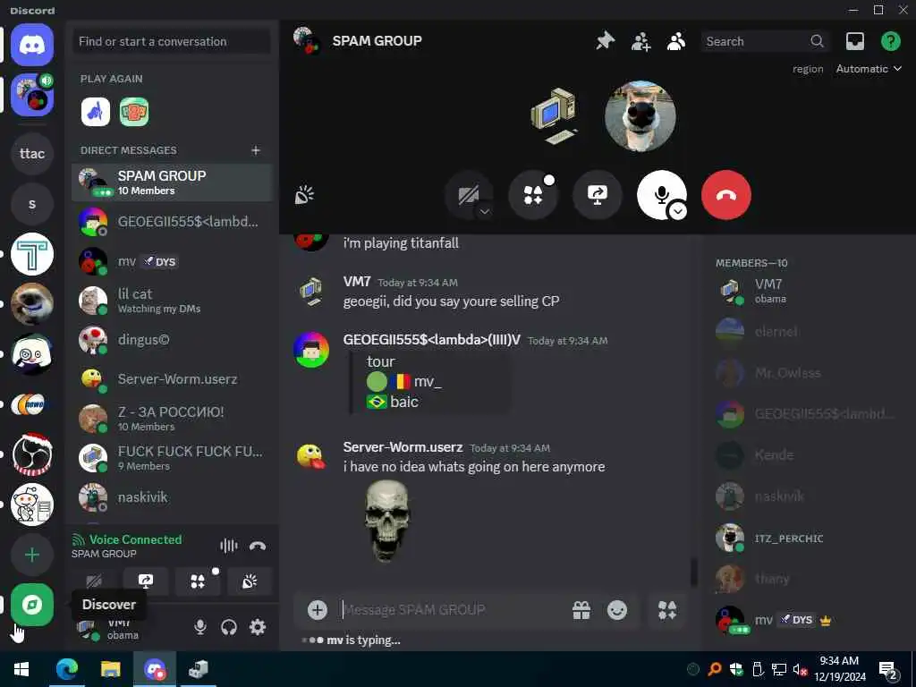The image size is (916, 687).
Task: Click Voice Connected status text
Action: (136, 539)
